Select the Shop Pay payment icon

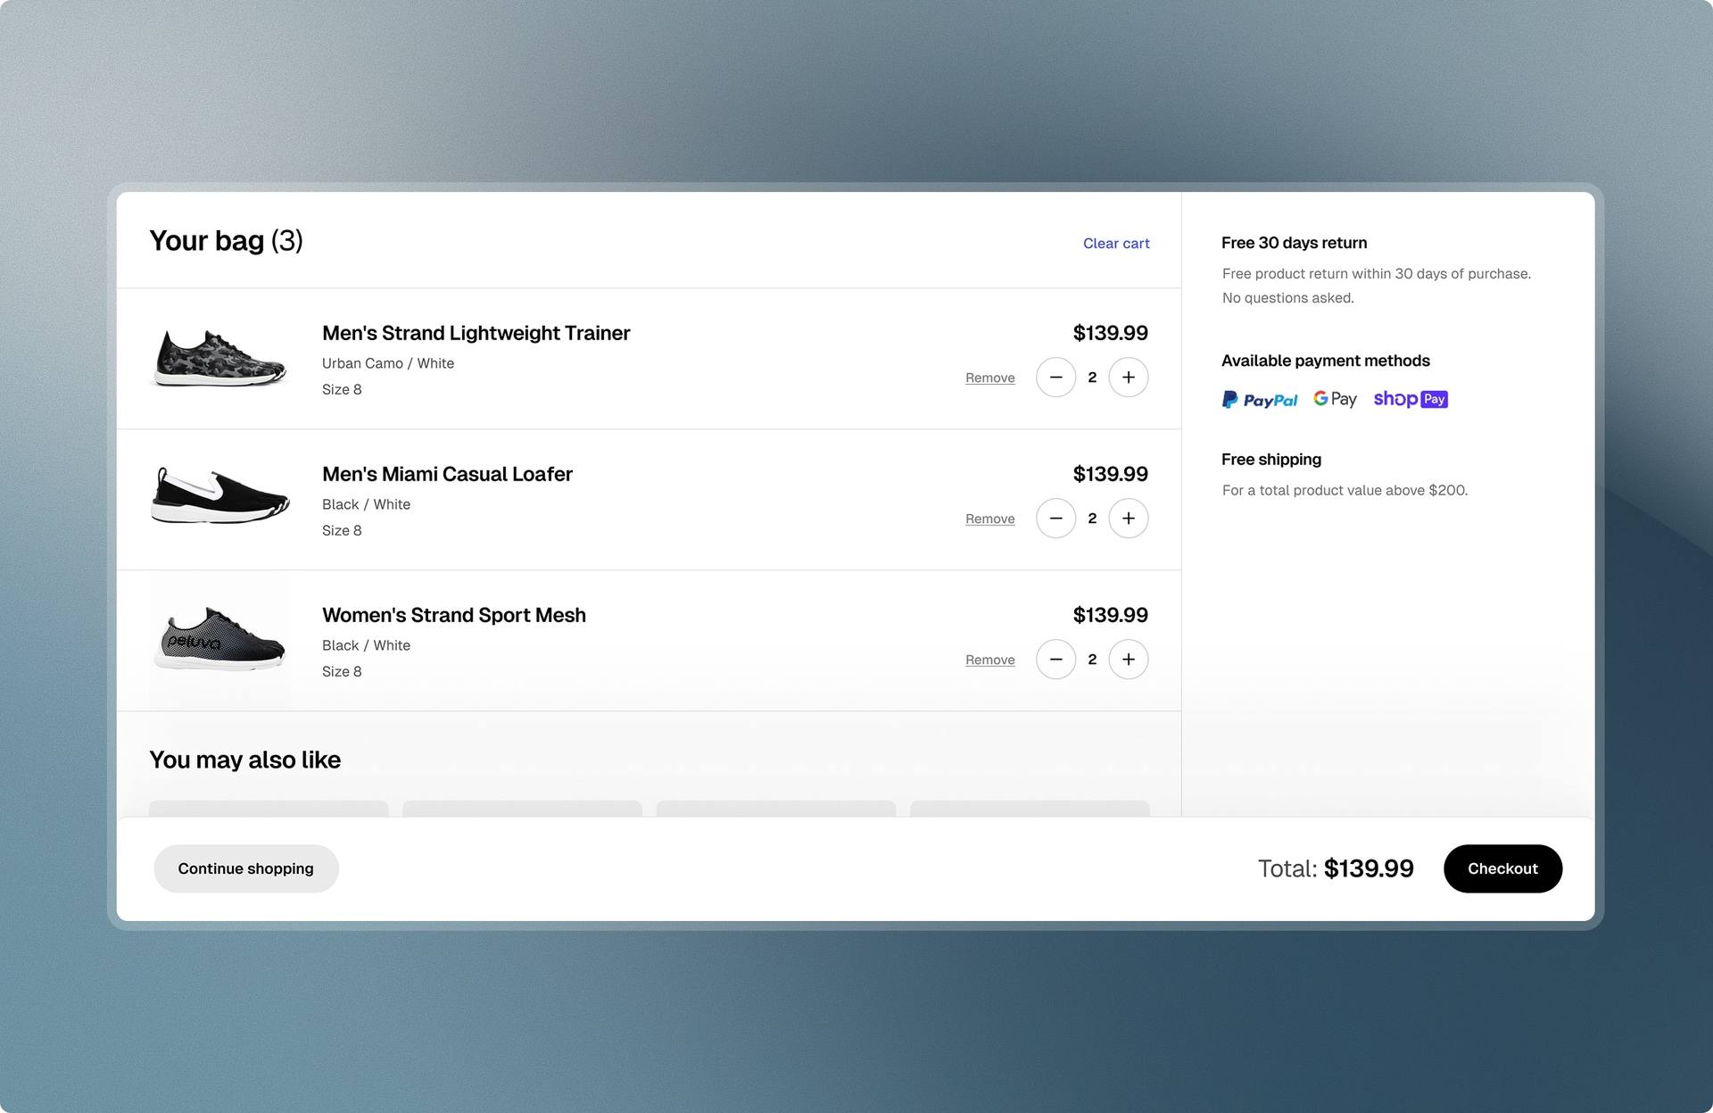click(x=1410, y=399)
